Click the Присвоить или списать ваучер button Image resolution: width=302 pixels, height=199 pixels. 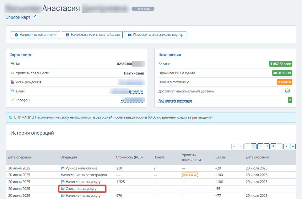pos(155,35)
